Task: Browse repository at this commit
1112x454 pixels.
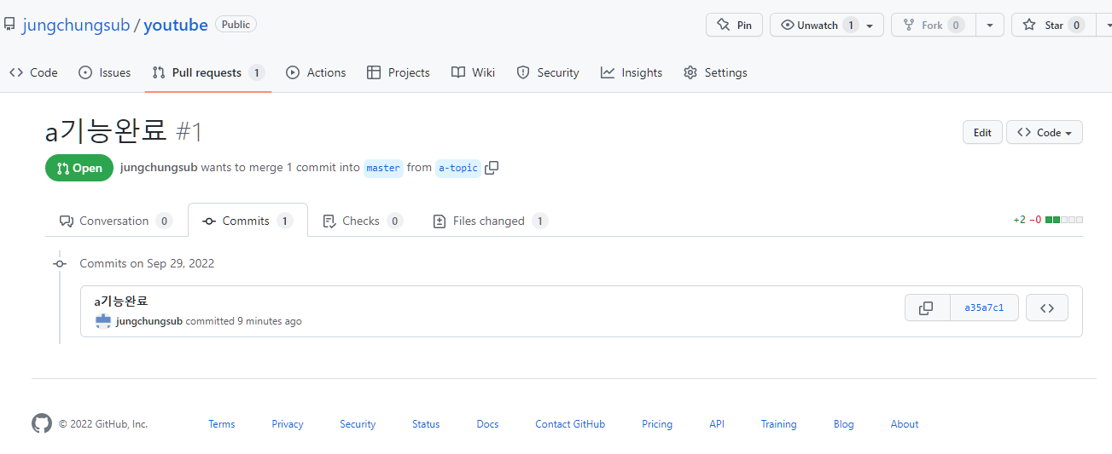Action: tap(1047, 307)
